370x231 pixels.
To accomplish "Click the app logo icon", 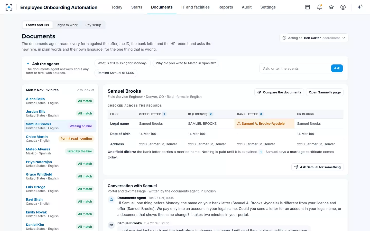I will 9,7.
